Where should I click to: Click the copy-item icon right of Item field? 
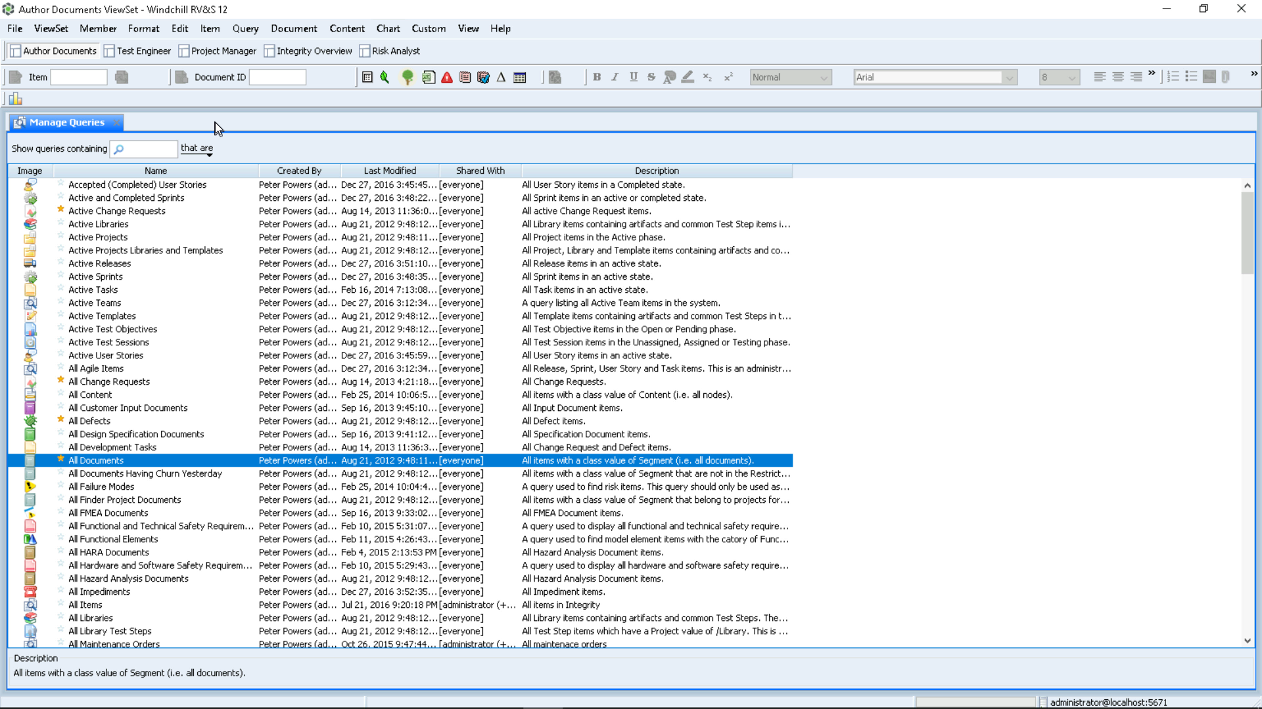pyautogui.click(x=122, y=77)
